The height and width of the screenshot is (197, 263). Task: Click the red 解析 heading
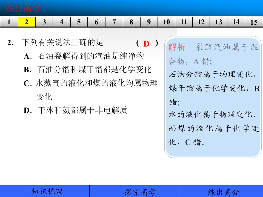click(x=177, y=47)
